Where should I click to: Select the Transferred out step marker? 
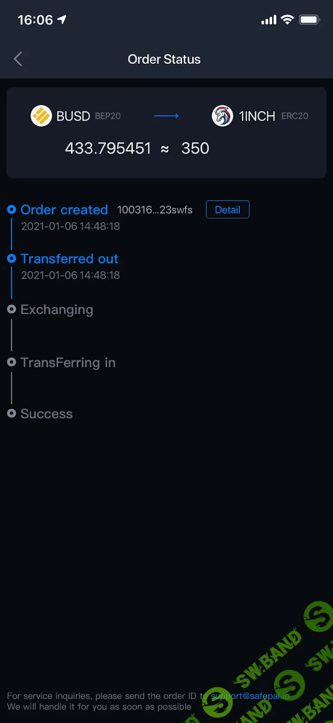(12, 258)
